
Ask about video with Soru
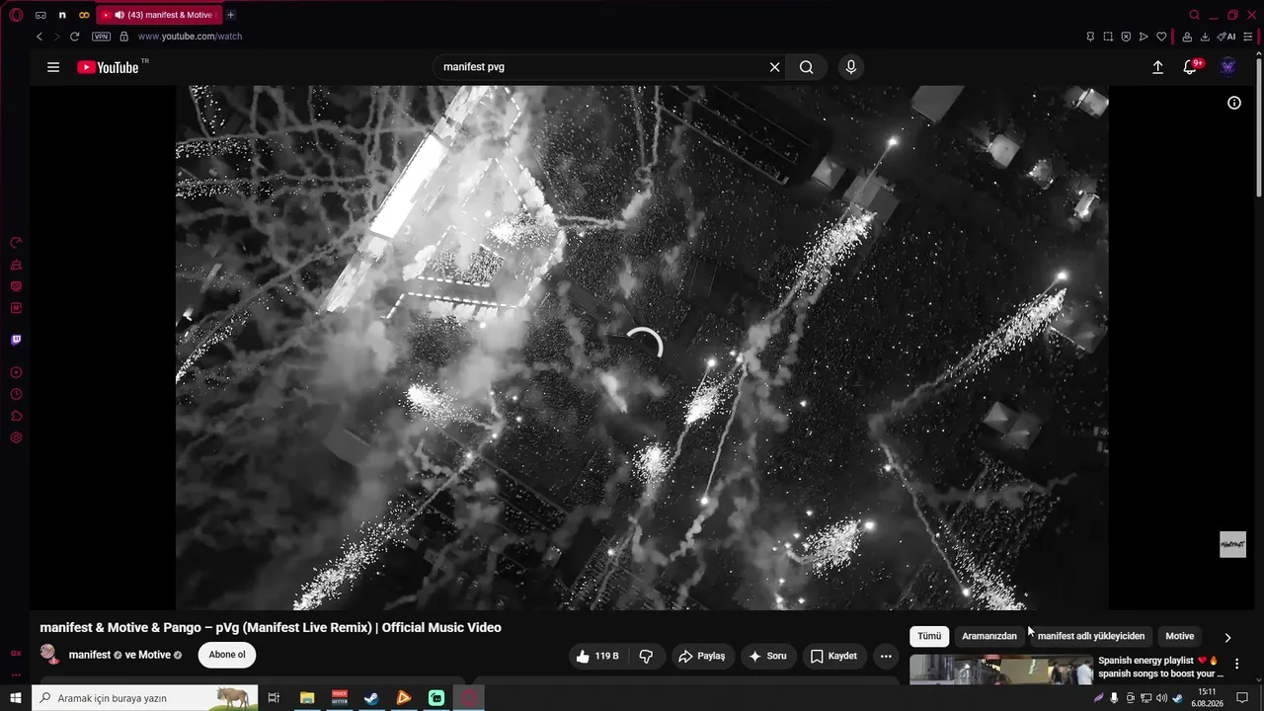point(767,656)
